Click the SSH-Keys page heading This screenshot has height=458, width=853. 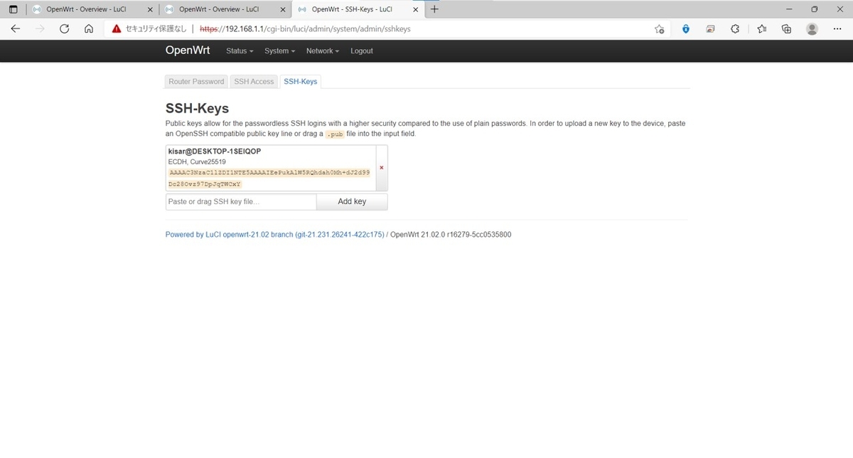pyautogui.click(x=197, y=108)
